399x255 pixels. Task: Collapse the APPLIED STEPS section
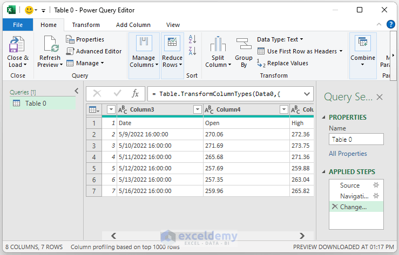323,171
